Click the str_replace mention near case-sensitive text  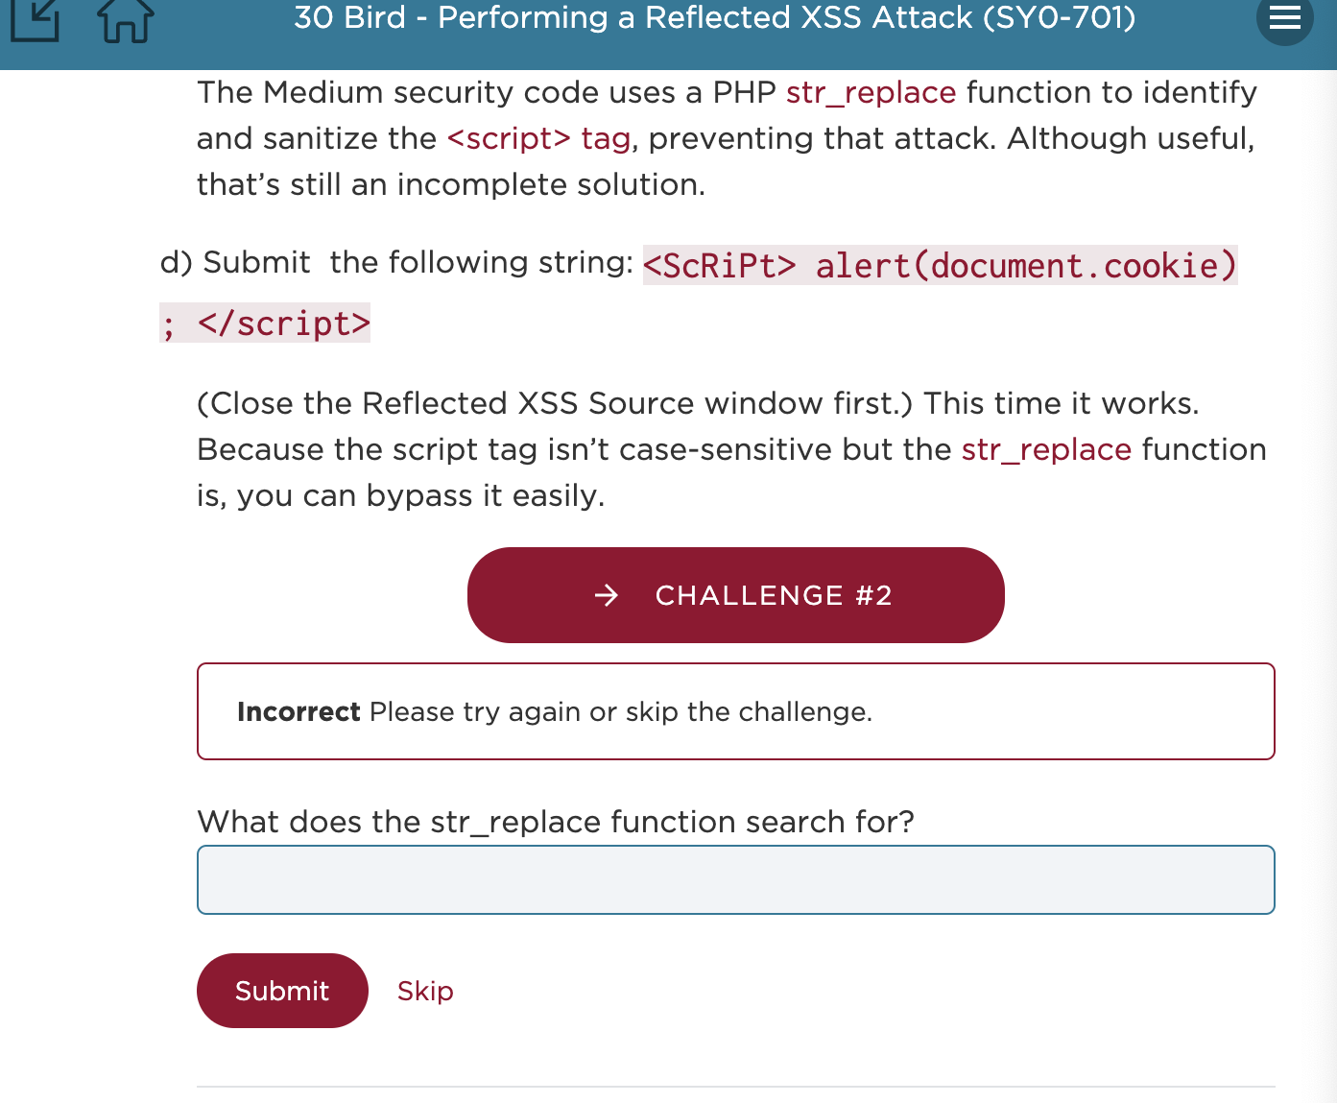(1046, 449)
